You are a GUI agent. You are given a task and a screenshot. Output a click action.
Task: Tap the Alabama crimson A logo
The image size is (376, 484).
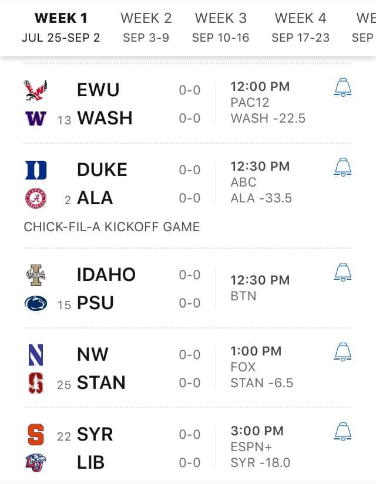36,198
